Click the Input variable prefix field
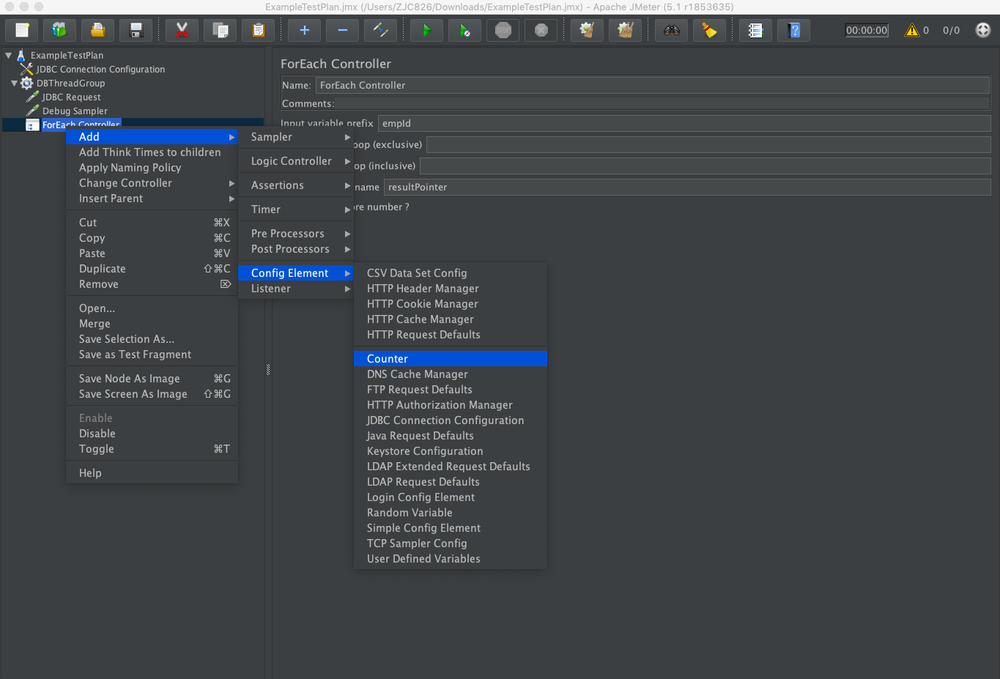Screen dimensions: 1000x679 [684, 123]
